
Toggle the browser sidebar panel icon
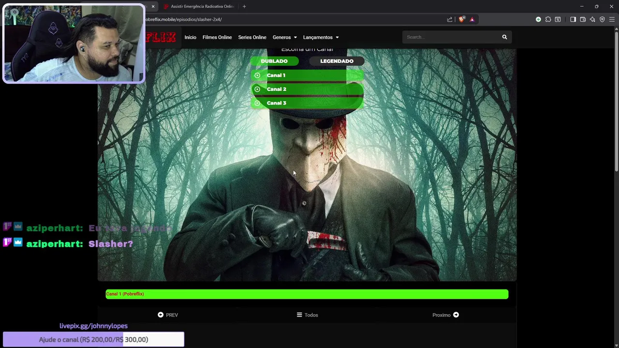point(573,19)
